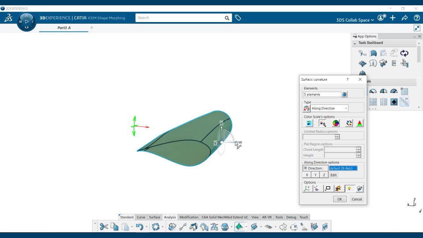This screenshot has height=238, width=423.
Task: Click the info bubble icon in Tools Dashboard
Action: point(373,63)
